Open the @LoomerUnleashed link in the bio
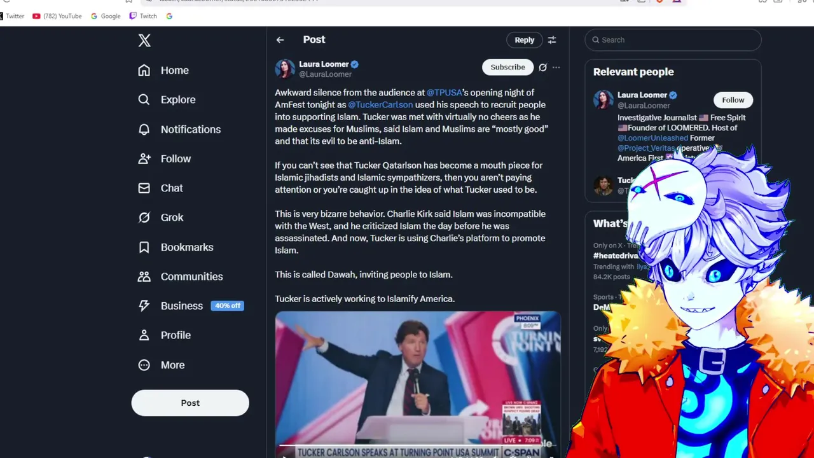 tap(652, 137)
